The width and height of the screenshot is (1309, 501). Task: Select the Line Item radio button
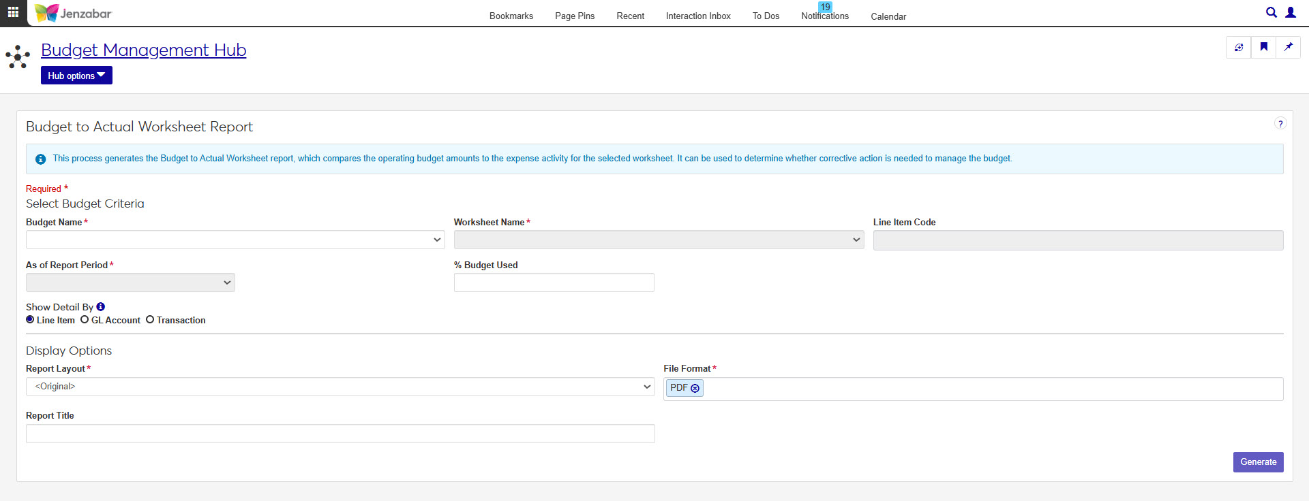tap(30, 320)
